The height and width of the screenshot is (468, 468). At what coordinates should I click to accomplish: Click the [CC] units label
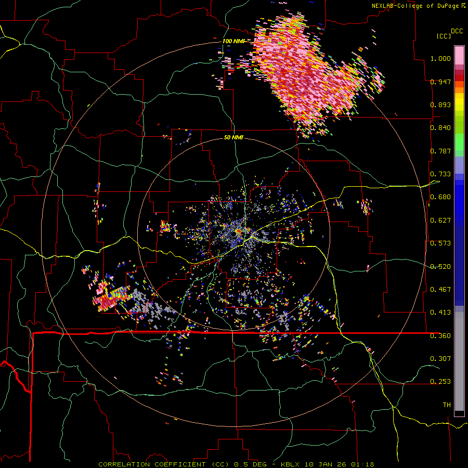pyautogui.click(x=444, y=36)
